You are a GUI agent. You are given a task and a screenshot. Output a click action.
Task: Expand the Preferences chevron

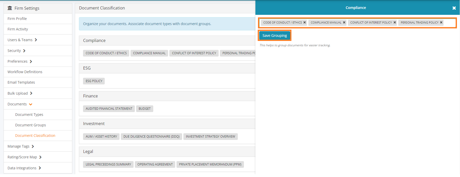tap(31, 61)
